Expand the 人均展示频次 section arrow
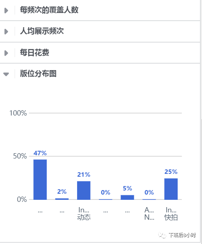This screenshot has width=202, height=244. tap(6, 32)
